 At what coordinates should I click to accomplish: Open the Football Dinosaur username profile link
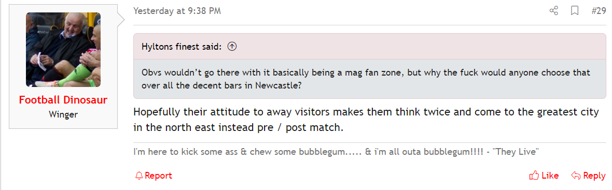point(63,100)
